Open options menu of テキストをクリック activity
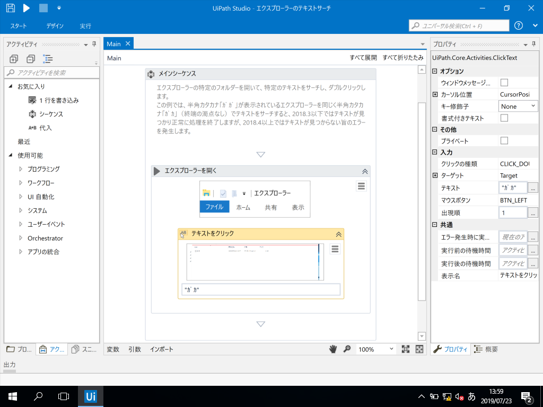This screenshot has width=543, height=407. tap(335, 249)
